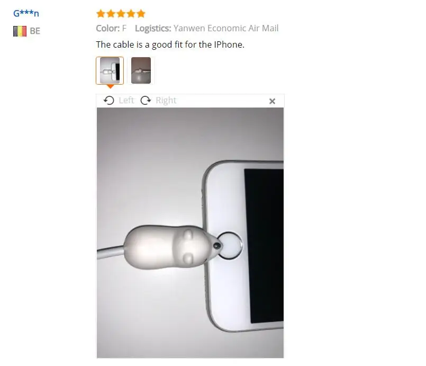
Task: Open reviewer G***n's profile name
Action: tap(26, 13)
